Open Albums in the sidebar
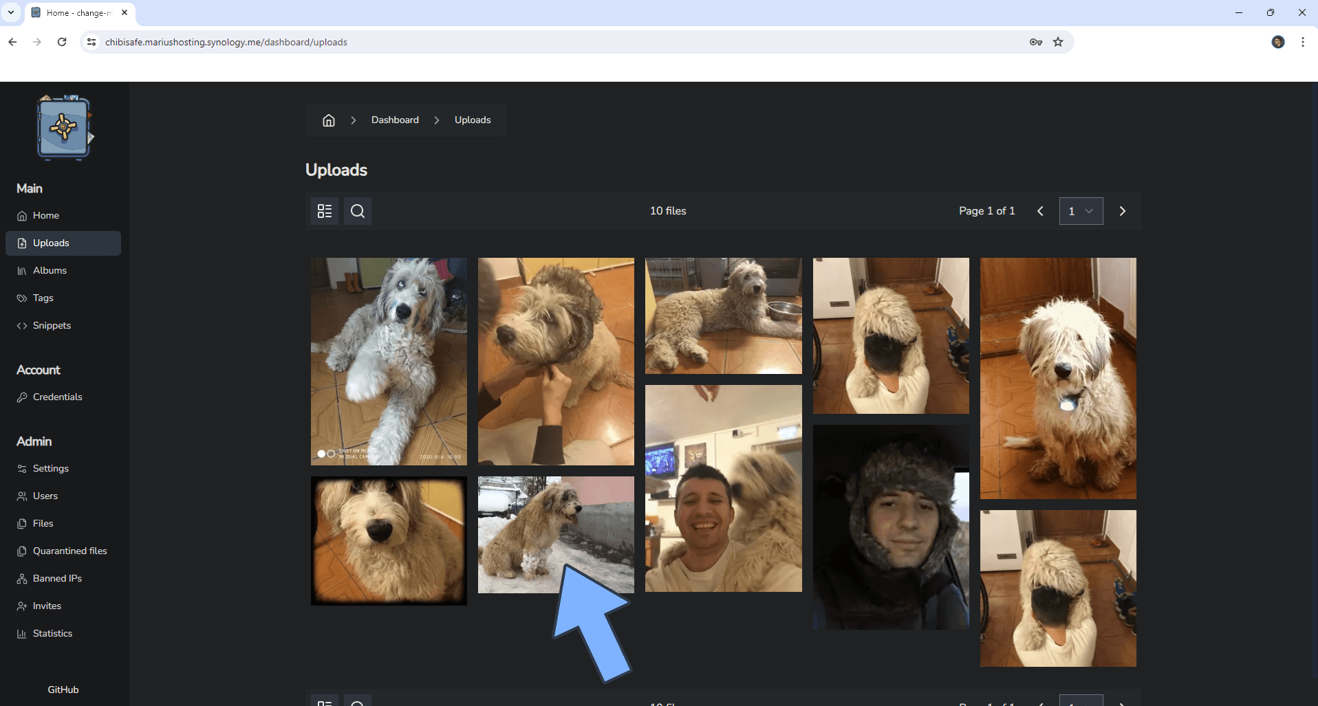This screenshot has height=706, width=1318. click(x=50, y=270)
